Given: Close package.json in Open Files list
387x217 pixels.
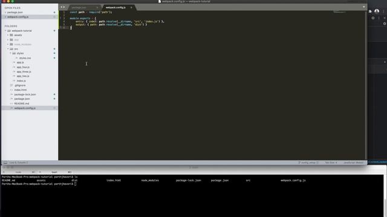Looking at the screenshot, I should pos(5,12).
